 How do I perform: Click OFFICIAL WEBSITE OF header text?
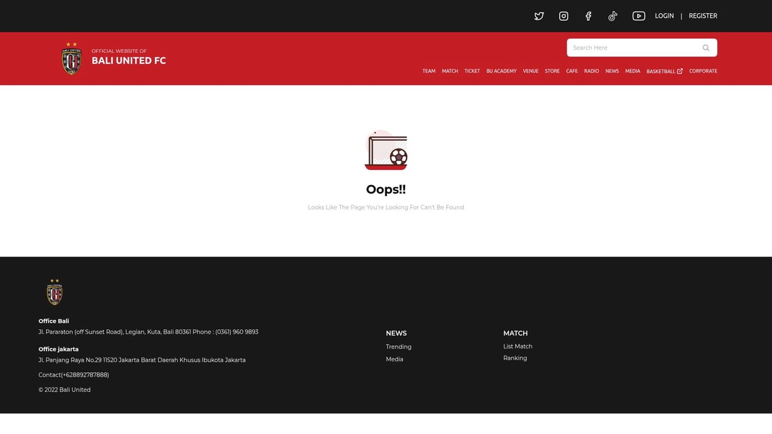(119, 51)
